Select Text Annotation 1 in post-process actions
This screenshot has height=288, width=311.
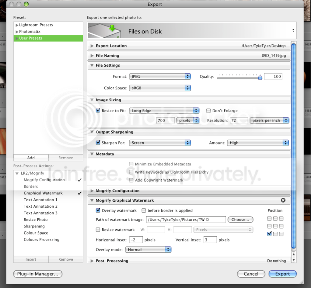(x=40, y=200)
